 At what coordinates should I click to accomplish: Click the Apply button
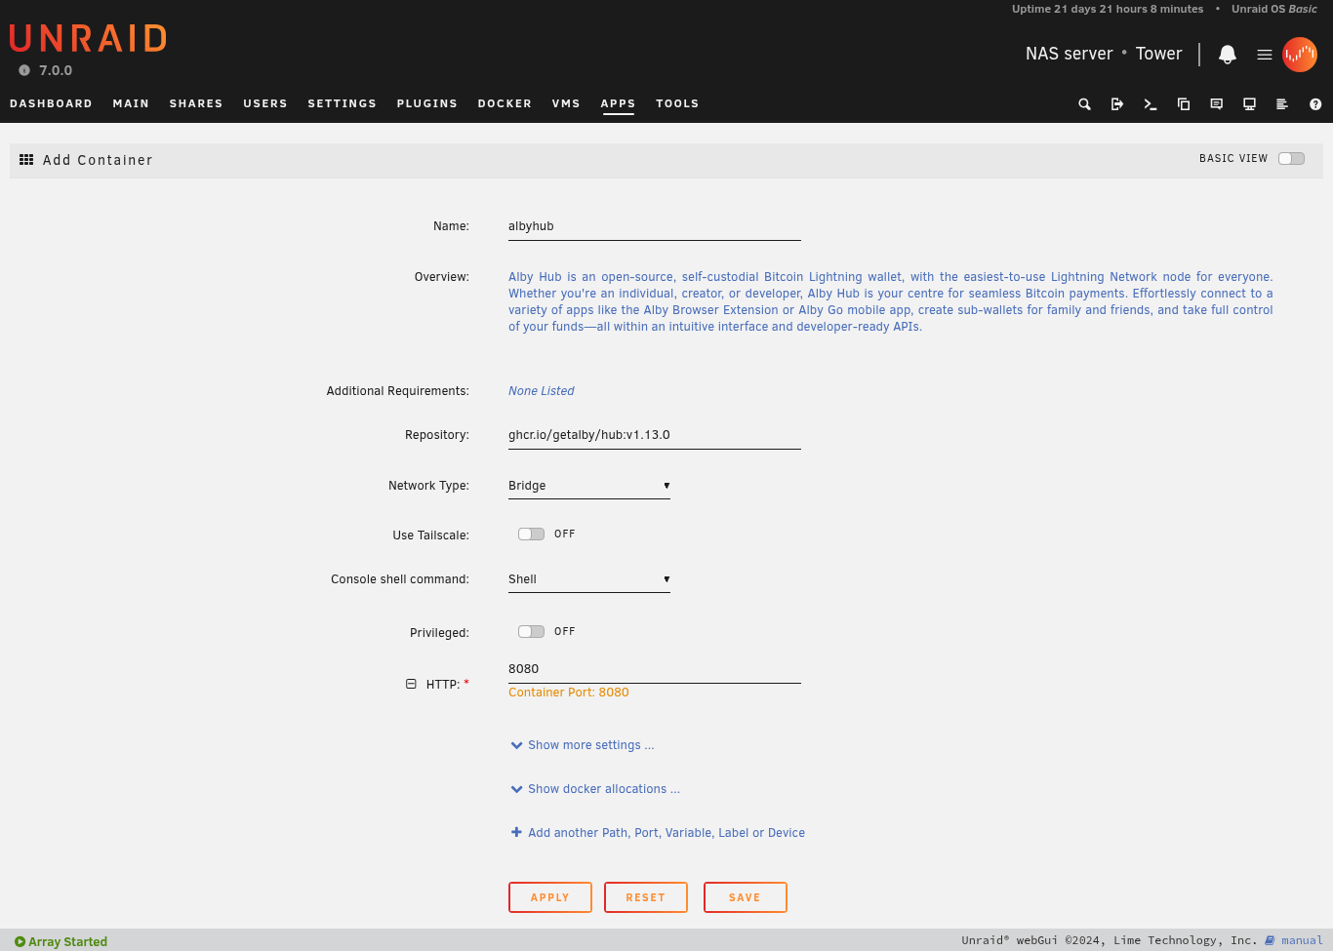pyautogui.click(x=550, y=897)
